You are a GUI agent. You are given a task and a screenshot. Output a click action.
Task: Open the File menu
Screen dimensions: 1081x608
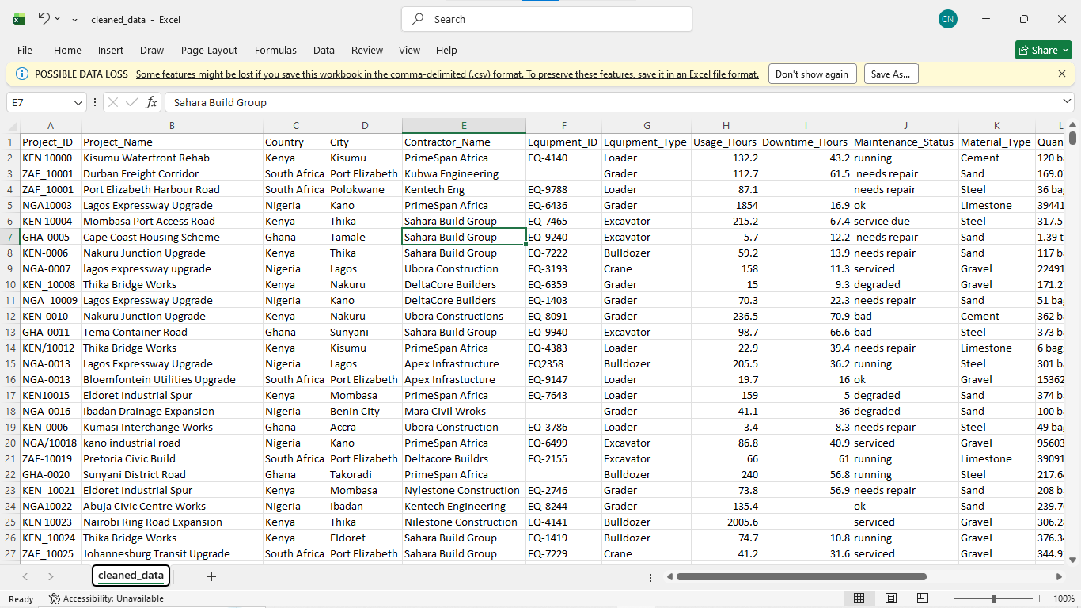tap(25, 50)
